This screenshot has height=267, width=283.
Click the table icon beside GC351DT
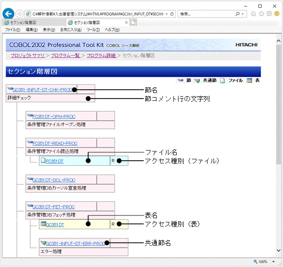pyautogui.click(x=43, y=224)
